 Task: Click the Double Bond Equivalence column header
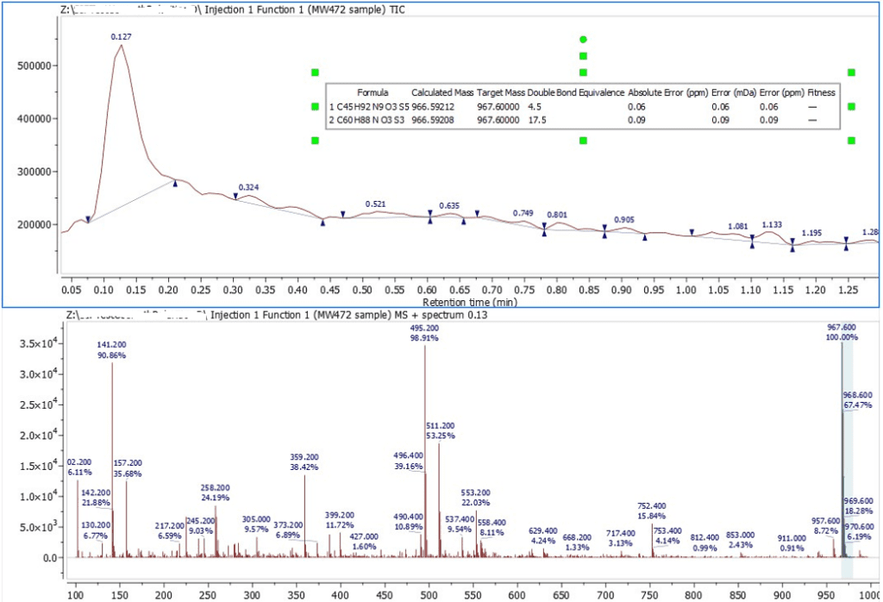(574, 91)
